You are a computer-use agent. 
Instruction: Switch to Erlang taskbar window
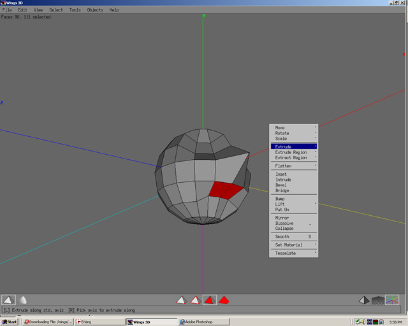click(99, 322)
